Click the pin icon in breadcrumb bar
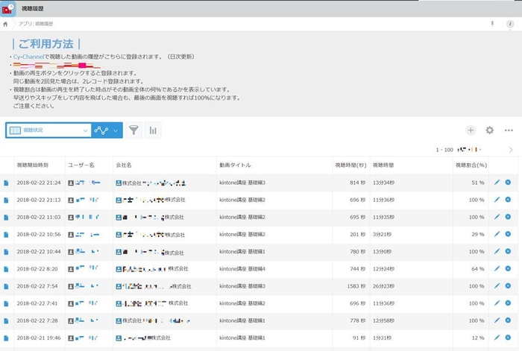 point(491,24)
